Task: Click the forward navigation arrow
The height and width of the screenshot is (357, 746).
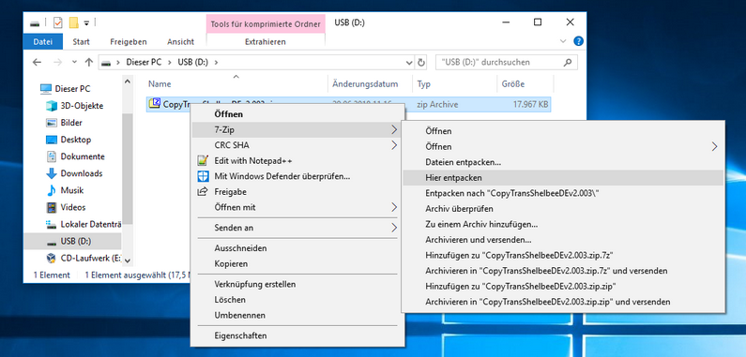Action: (x=57, y=62)
